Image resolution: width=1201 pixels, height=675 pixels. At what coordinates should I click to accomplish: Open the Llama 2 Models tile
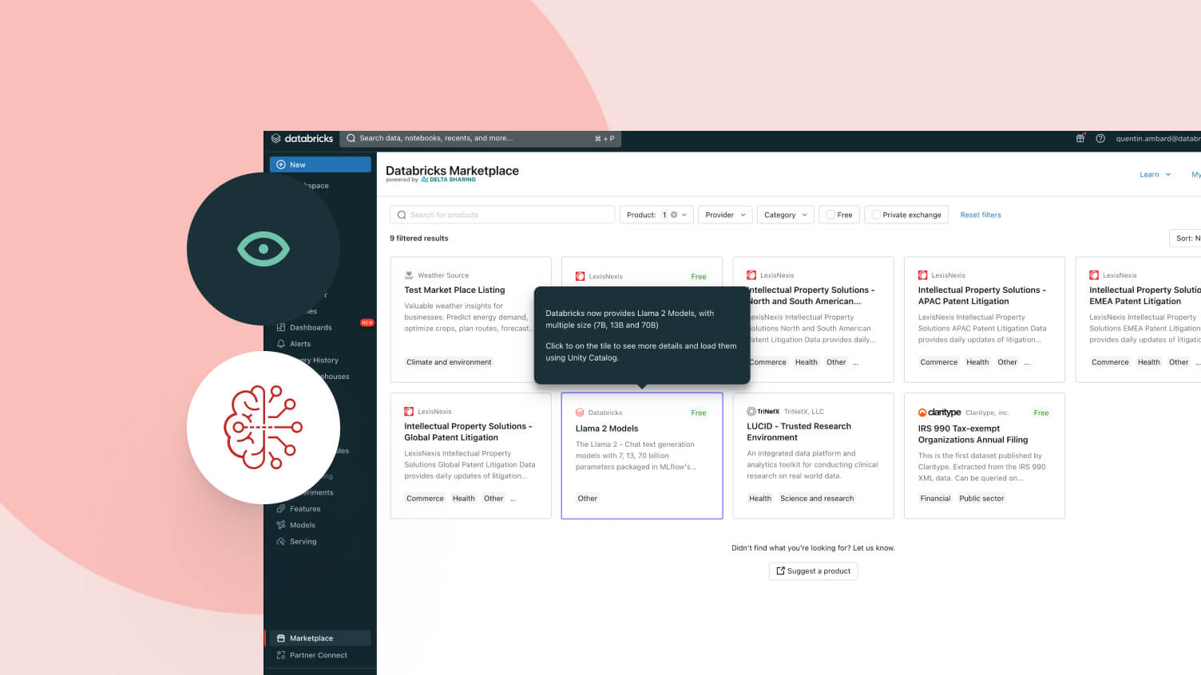pos(641,456)
